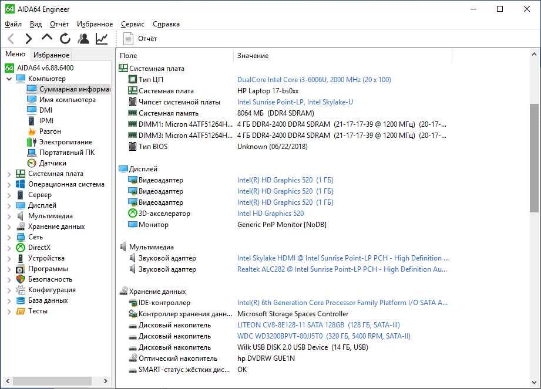Open the Сервис menu
Image resolution: width=541 pixels, height=389 pixels.
(133, 24)
